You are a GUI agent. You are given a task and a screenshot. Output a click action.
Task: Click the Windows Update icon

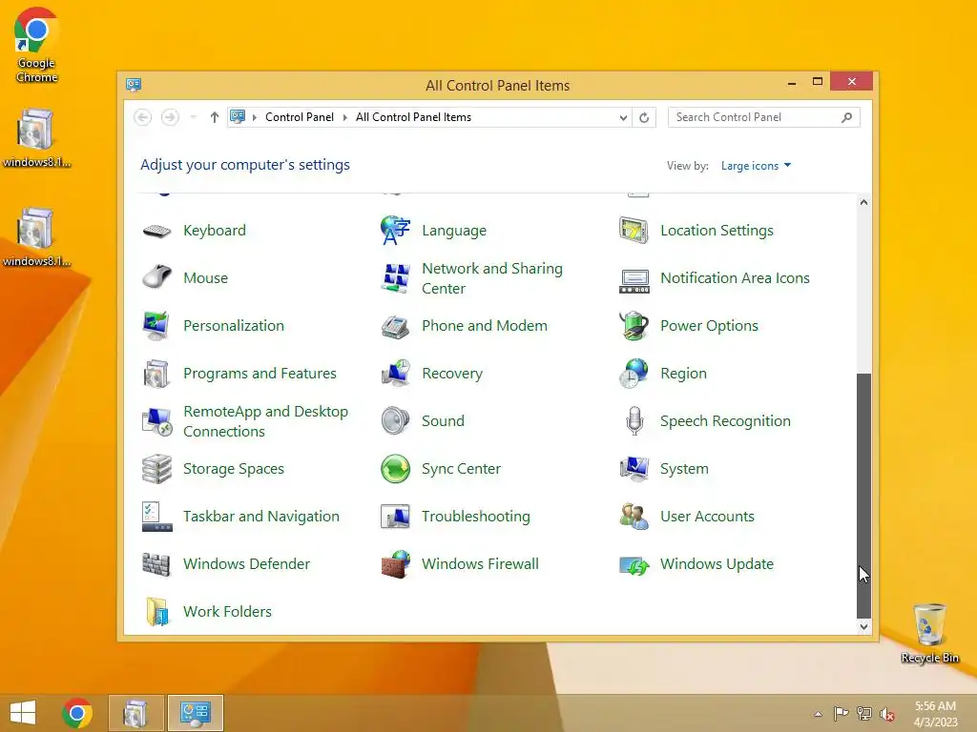634,565
